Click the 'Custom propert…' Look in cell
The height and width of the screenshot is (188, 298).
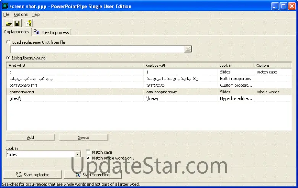click(x=236, y=85)
